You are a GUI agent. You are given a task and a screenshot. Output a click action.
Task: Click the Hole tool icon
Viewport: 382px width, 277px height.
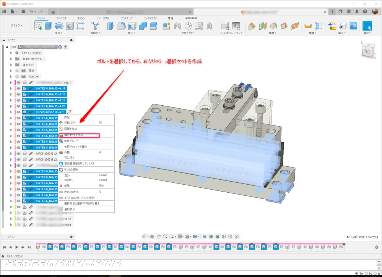pos(70,26)
